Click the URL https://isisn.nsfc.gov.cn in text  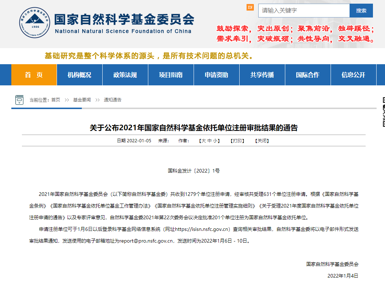click(201, 229)
